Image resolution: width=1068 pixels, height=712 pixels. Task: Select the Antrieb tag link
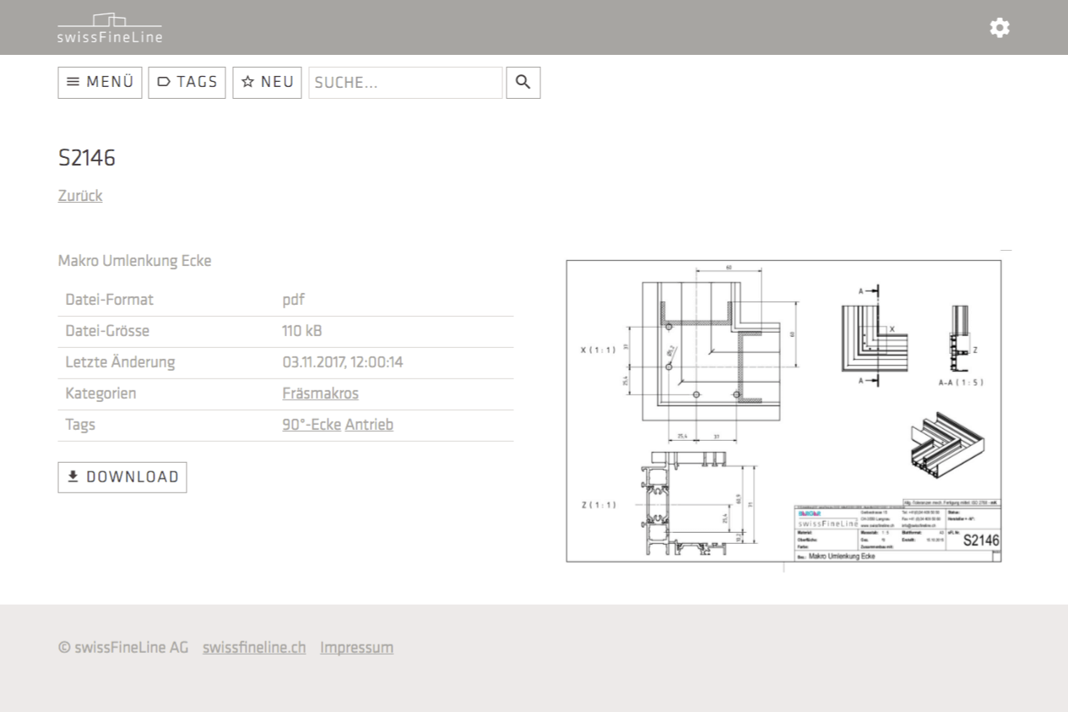369,425
